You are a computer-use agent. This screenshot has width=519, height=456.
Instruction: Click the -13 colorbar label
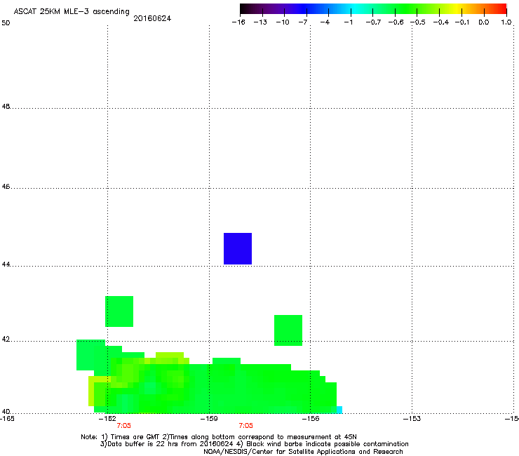point(260,22)
